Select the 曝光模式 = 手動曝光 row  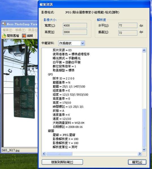(x=67, y=58)
